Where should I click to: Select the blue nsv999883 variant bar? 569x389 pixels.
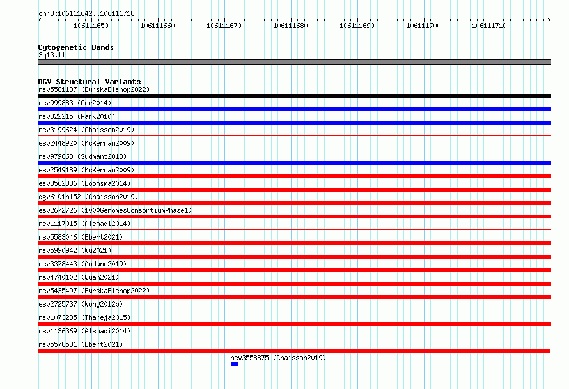[294, 109]
